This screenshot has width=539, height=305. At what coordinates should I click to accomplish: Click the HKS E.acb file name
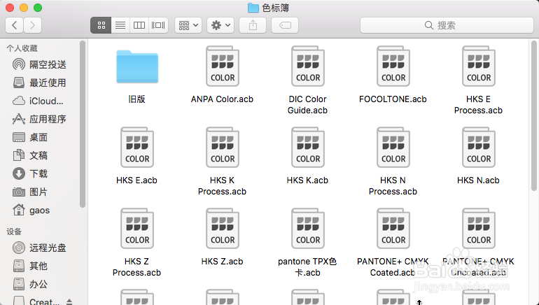(136, 180)
